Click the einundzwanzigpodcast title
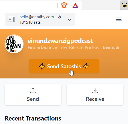This screenshot has height=124, width=128. click(60, 41)
